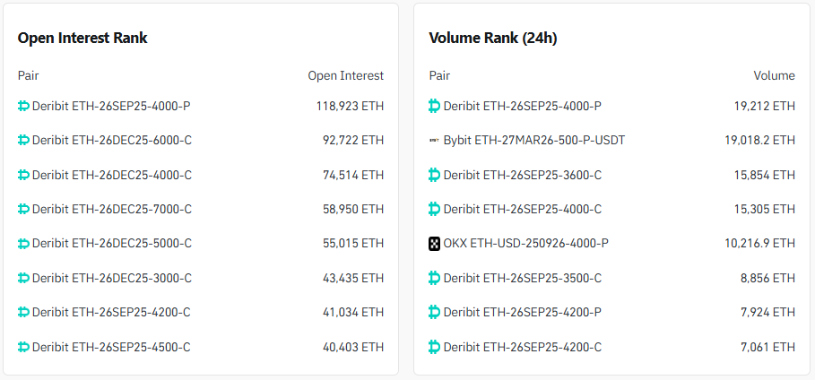
Task: Open the Deribit ETH-26SEP25-4500-C pair
Action: tap(111, 347)
